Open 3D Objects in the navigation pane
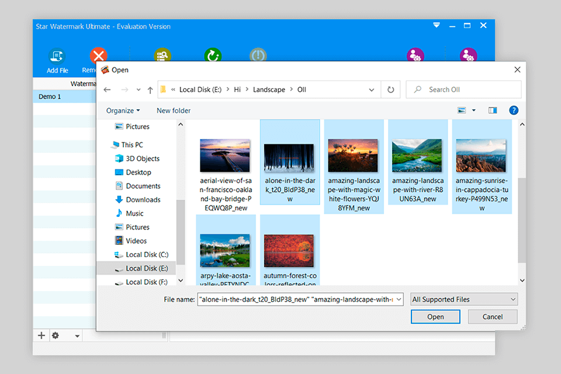This screenshot has height=374, width=561. click(x=142, y=158)
